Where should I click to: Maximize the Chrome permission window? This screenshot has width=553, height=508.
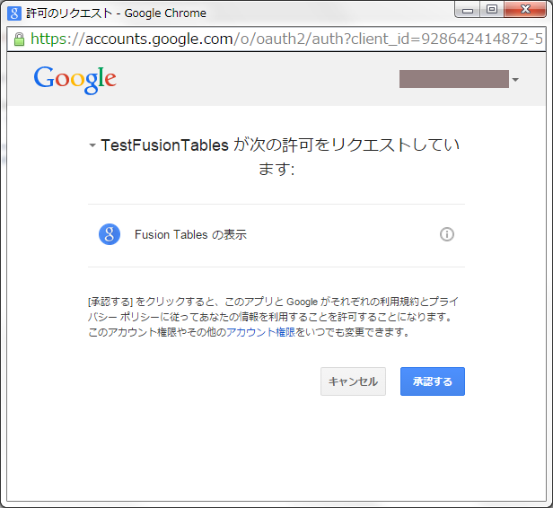[492, 10]
